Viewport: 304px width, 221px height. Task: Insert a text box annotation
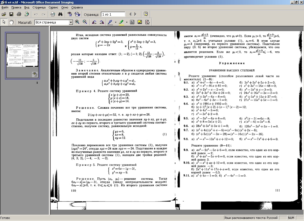(x=132, y=22)
